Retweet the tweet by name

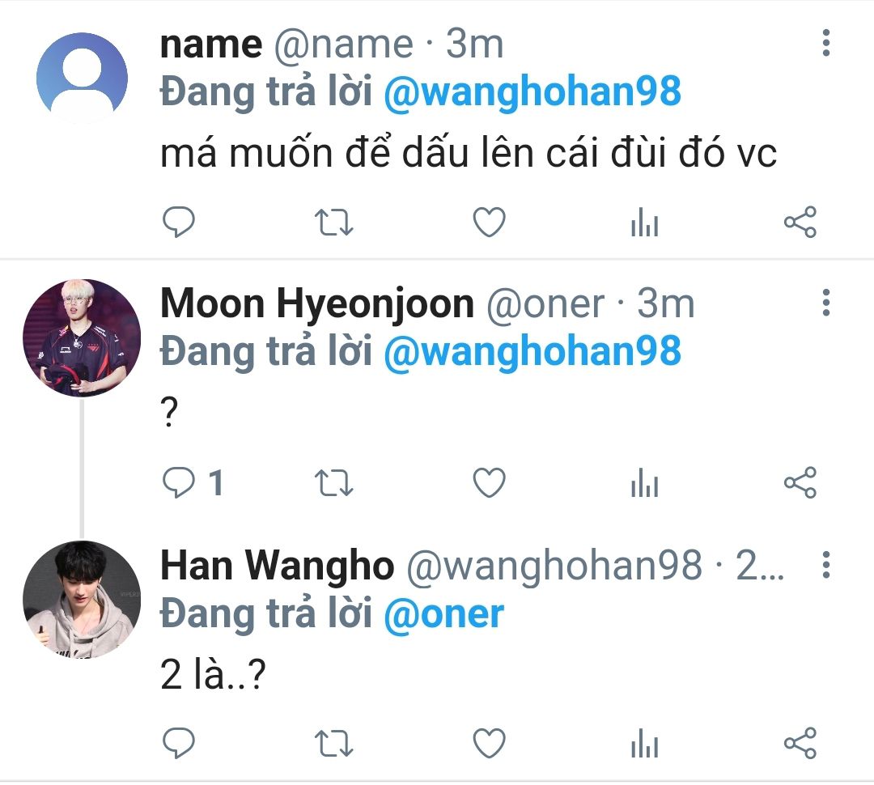point(333,223)
